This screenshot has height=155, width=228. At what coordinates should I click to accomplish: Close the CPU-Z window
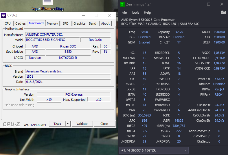click(x=110, y=15)
